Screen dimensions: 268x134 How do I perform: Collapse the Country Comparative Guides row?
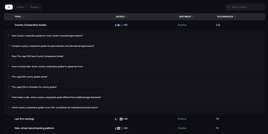[x=8, y=25]
